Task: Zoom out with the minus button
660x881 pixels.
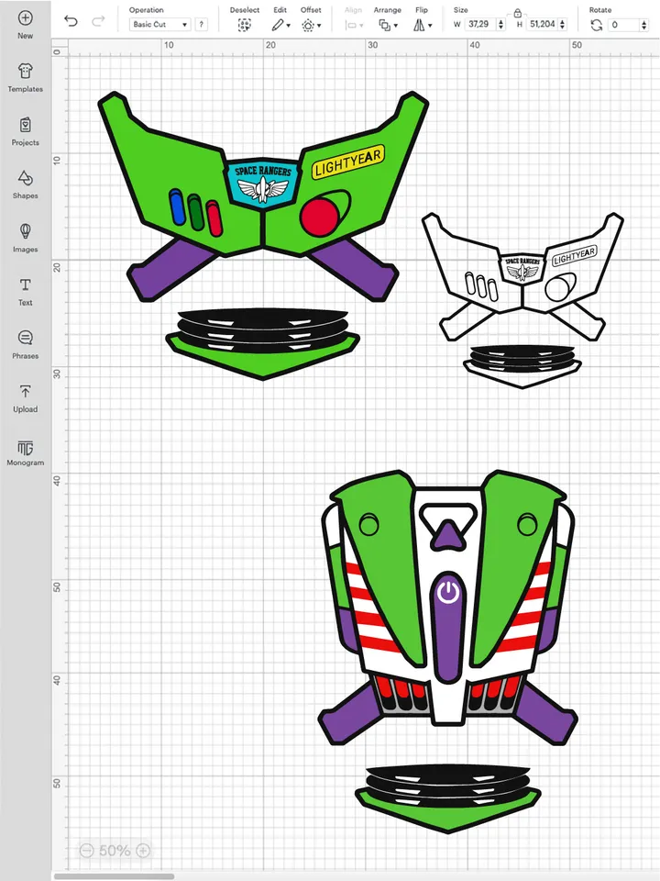Action: 86,850
